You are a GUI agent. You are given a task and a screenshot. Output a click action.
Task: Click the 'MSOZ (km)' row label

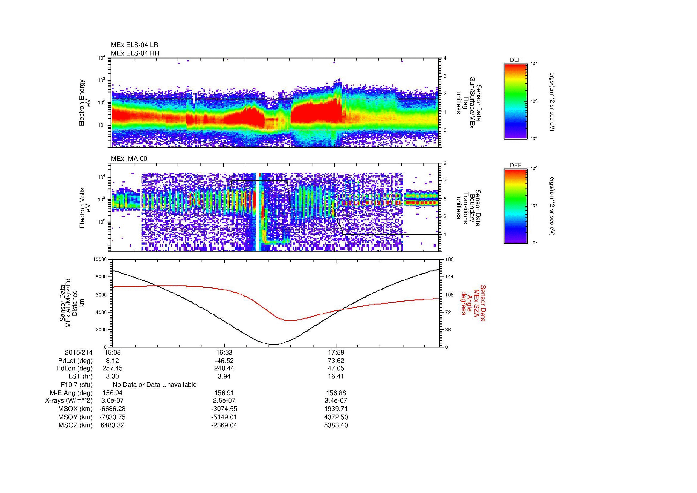point(76,425)
